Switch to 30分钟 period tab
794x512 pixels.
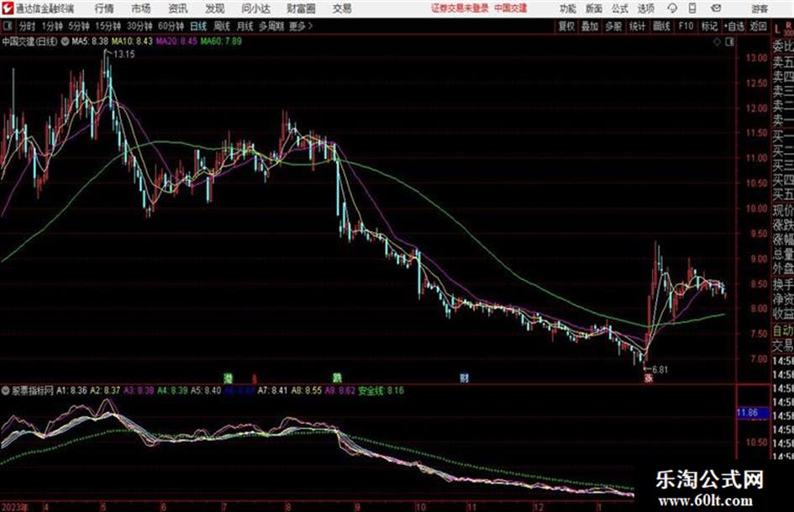pyautogui.click(x=139, y=26)
